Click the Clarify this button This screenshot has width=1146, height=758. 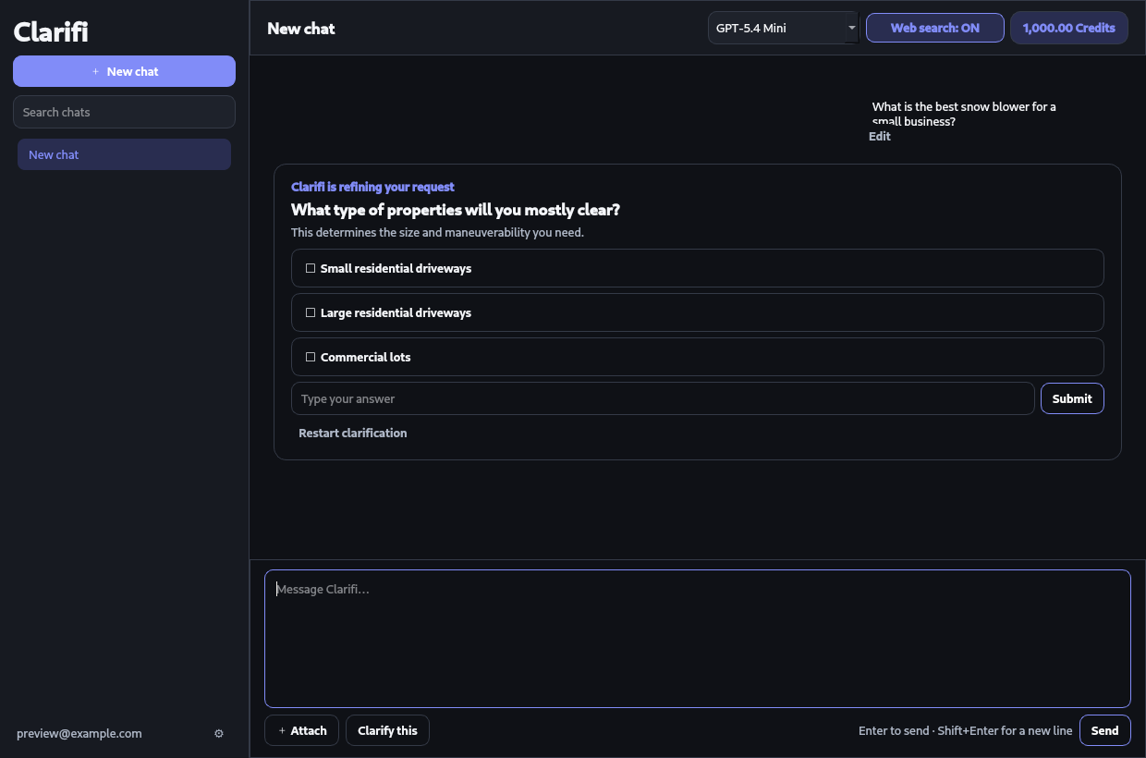387,730
